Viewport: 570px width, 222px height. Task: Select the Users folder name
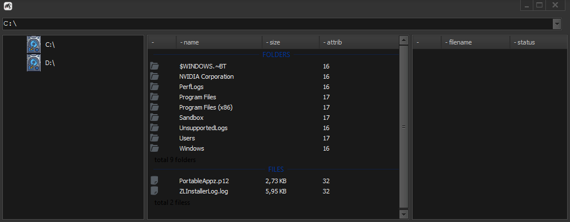[187, 138]
